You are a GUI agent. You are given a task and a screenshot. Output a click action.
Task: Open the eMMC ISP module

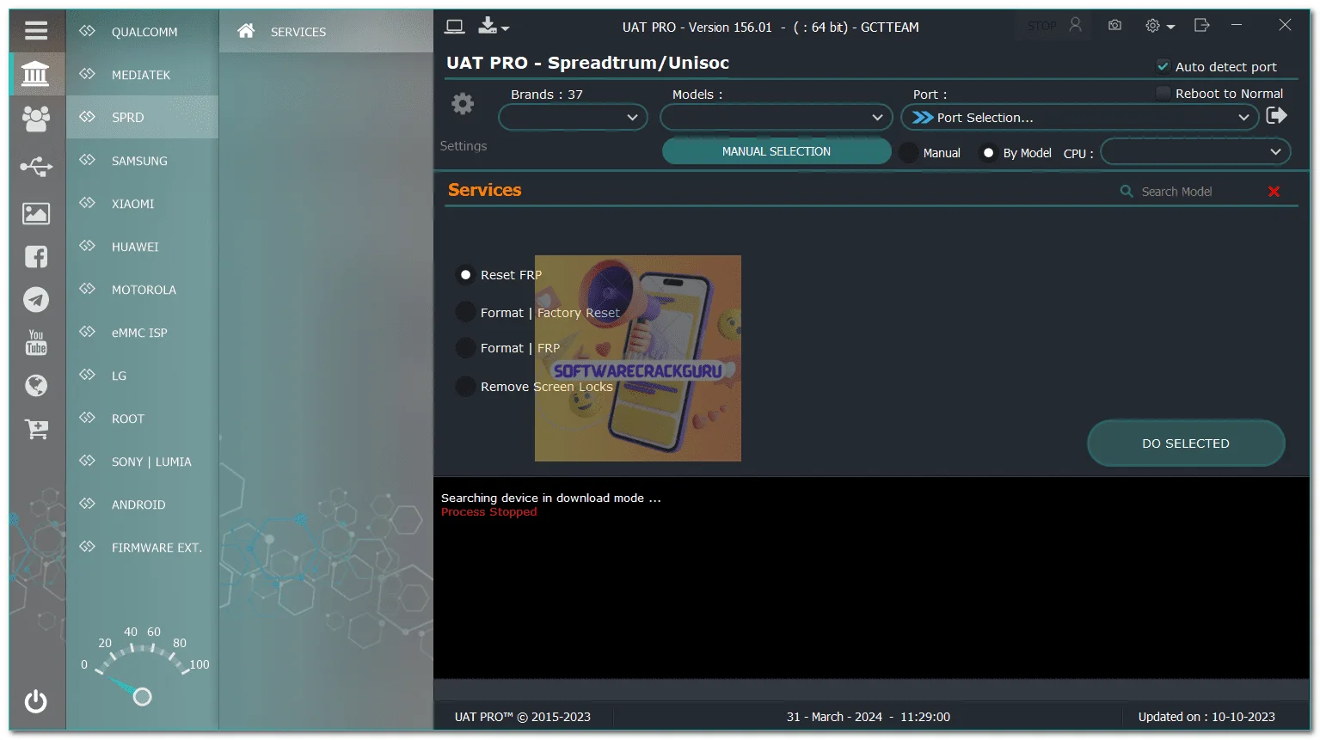(143, 333)
